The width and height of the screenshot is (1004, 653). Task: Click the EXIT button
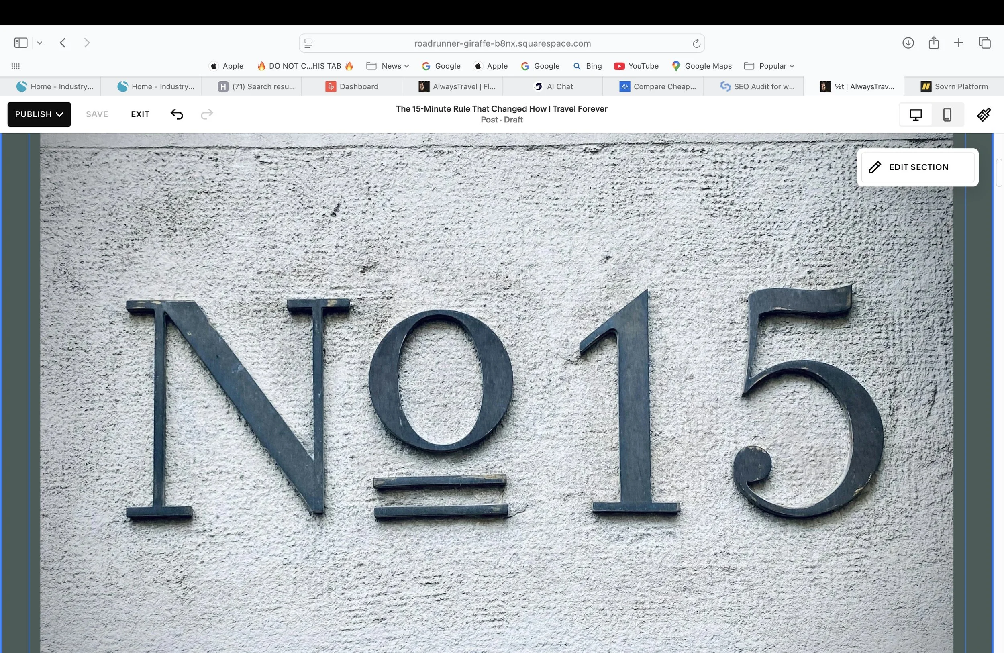click(140, 114)
